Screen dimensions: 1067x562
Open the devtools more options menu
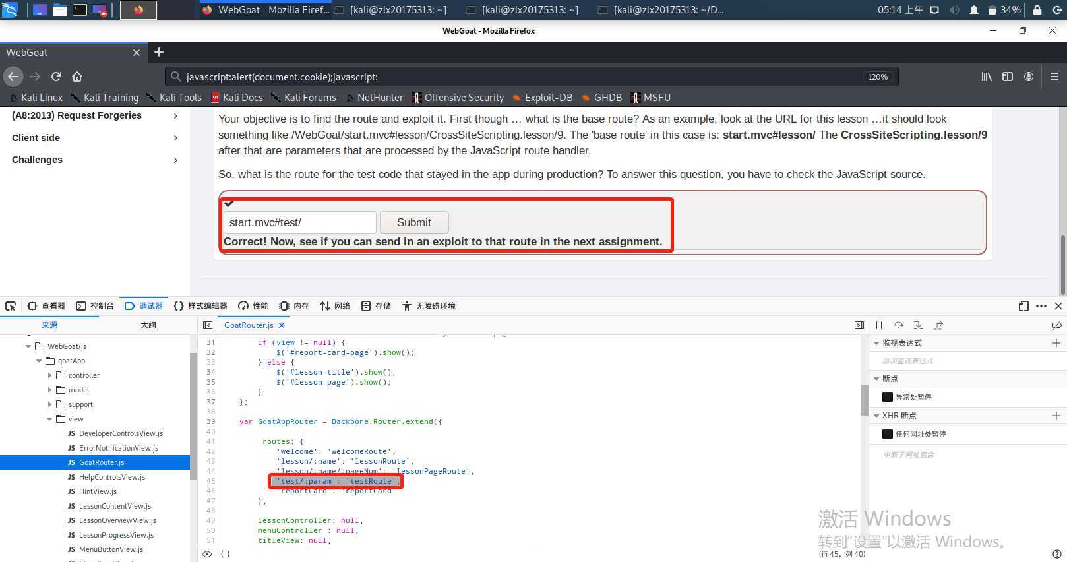click(x=1041, y=306)
